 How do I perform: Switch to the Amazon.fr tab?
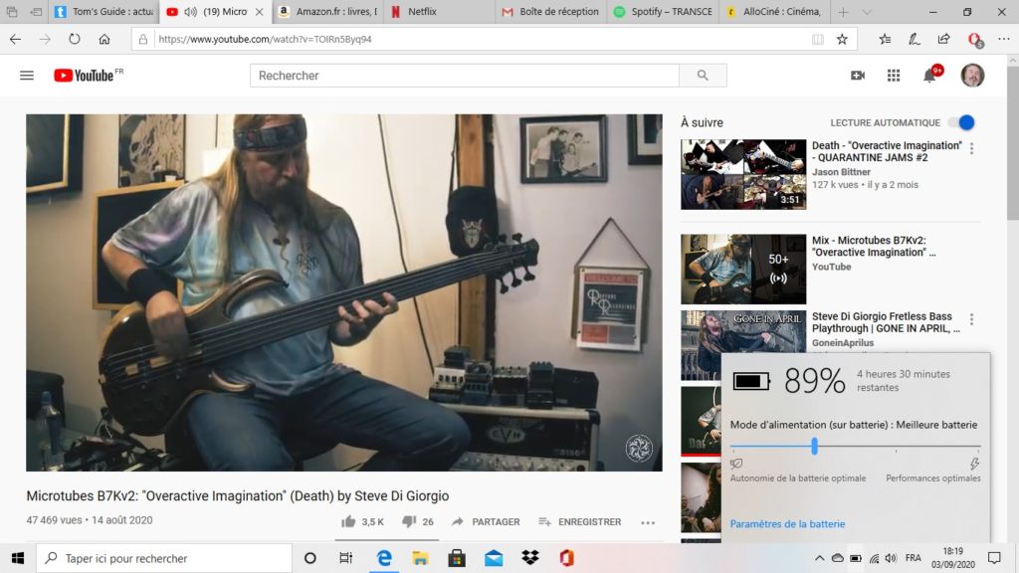coord(328,12)
